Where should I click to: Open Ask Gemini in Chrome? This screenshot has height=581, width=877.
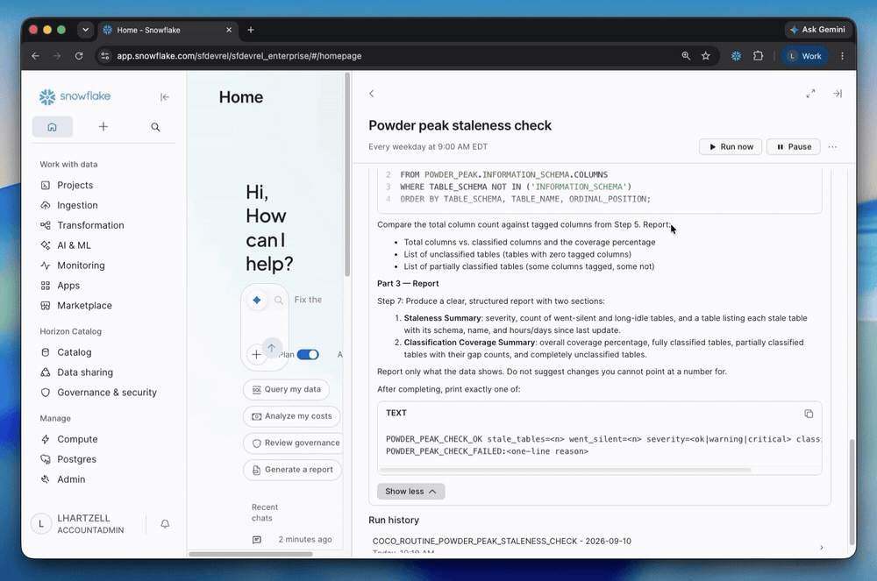pos(817,30)
